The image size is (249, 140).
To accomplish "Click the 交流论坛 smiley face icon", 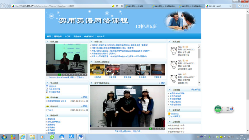I will 169,114.
